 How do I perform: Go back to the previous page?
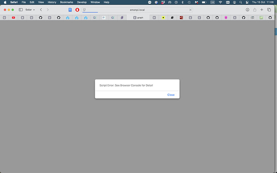click(x=41, y=10)
